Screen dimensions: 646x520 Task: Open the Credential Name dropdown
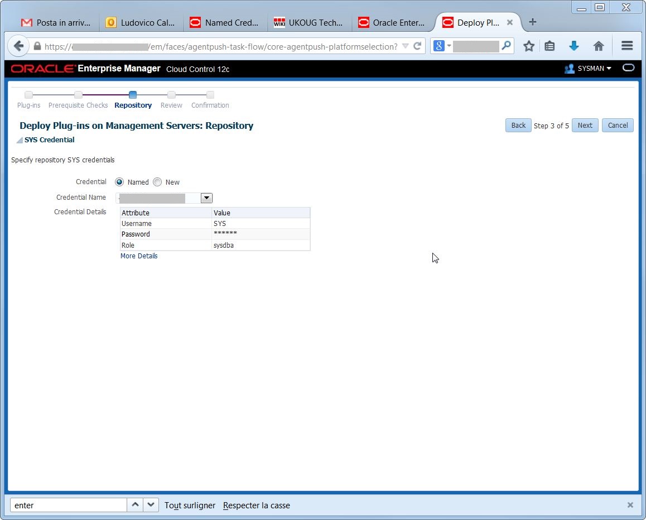206,198
